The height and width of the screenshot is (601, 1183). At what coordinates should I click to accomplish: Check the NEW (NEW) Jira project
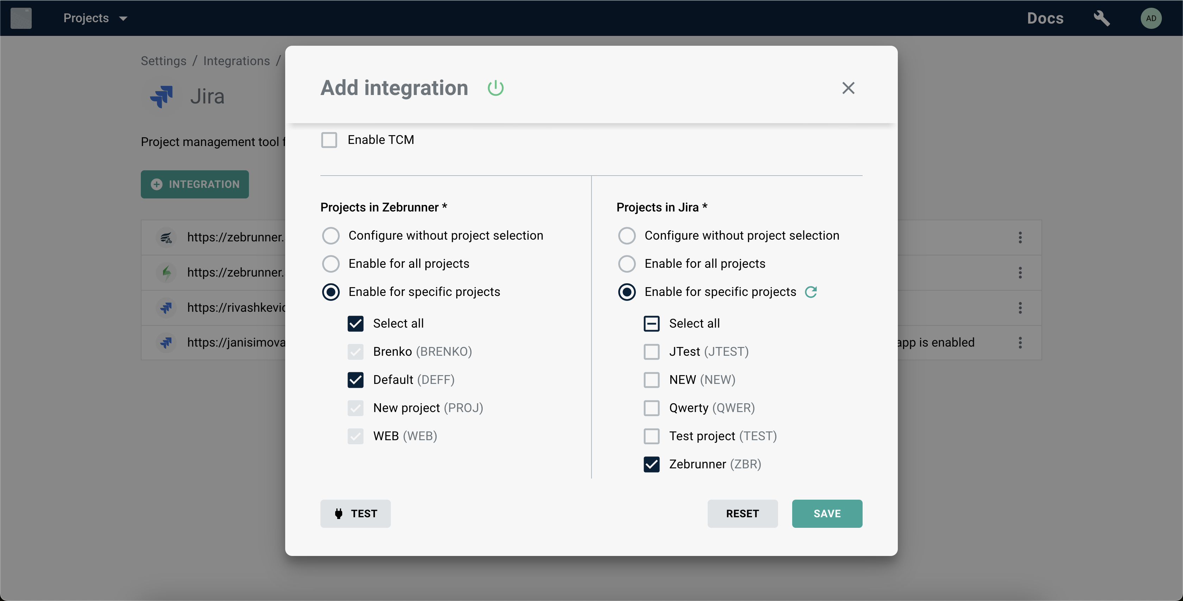coord(652,380)
